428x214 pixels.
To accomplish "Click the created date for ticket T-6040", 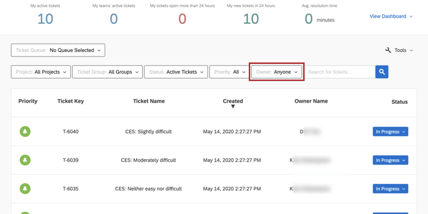I will tap(232, 132).
